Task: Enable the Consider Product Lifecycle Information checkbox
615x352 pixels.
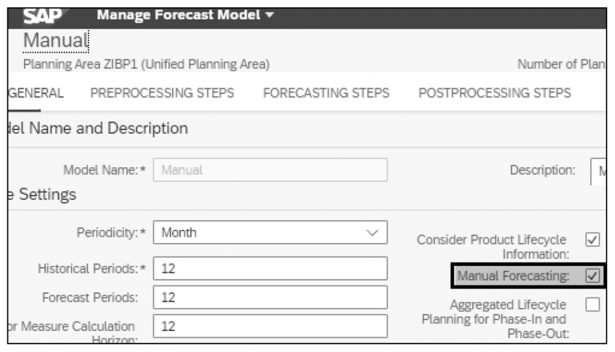Action: [x=593, y=240]
